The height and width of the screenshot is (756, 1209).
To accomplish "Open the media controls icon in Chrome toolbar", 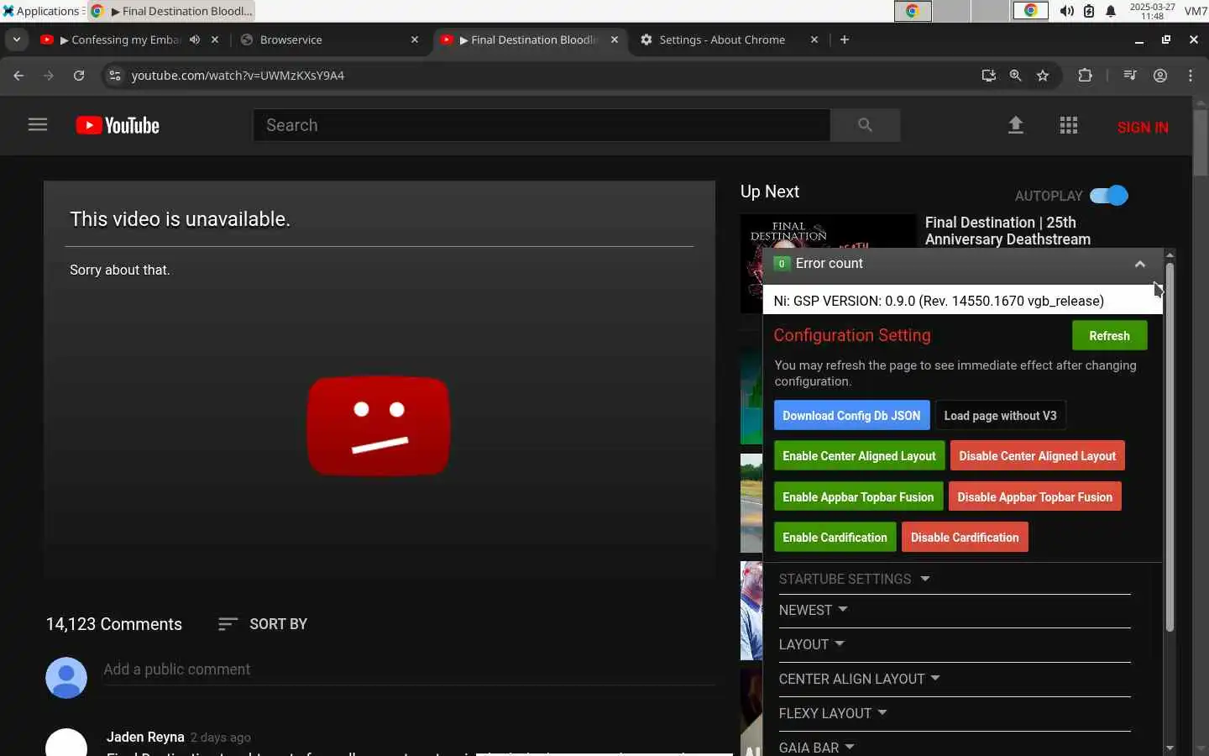I will [x=1130, y=76].
